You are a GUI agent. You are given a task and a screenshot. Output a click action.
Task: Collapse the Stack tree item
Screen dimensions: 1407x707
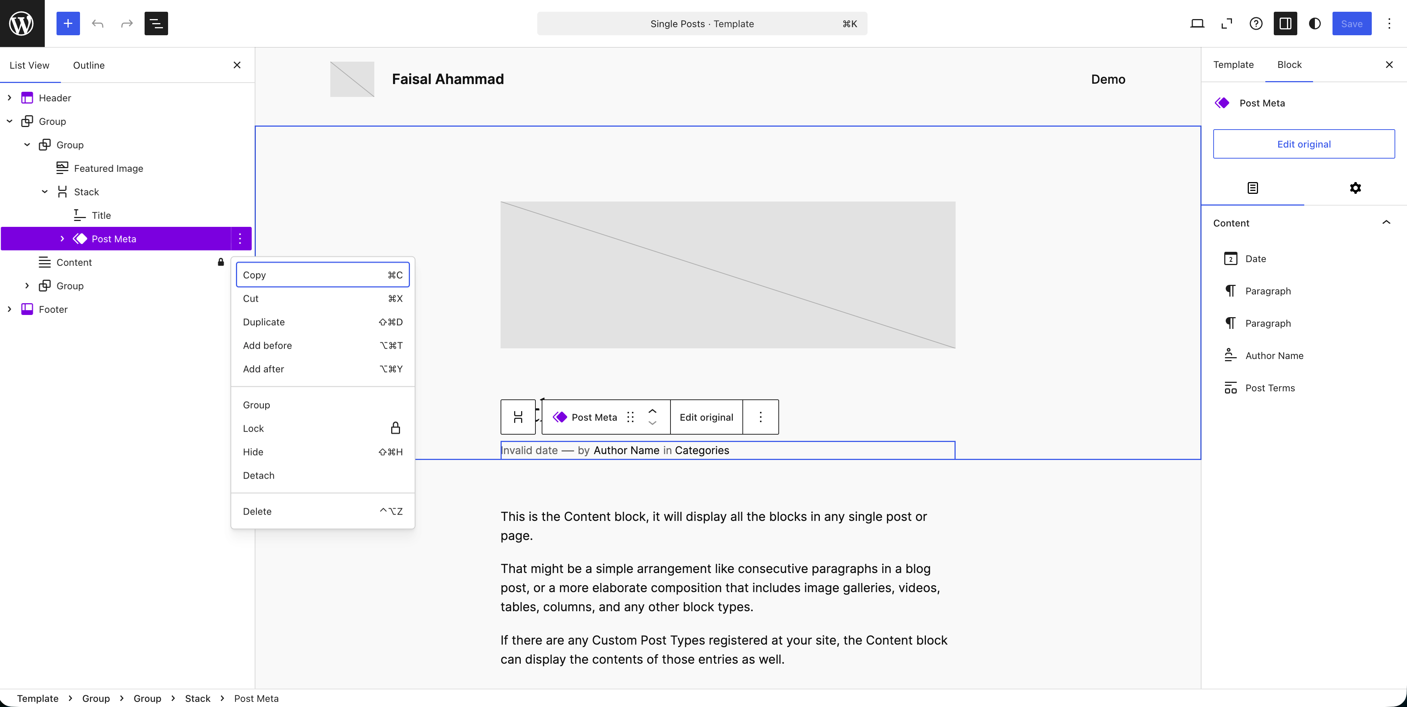pos(45,192)
